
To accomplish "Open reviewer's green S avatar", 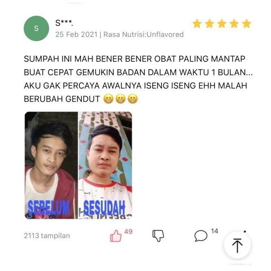I will pyautogui.click(x=36, y=28).
